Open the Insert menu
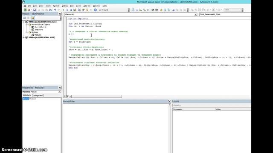273x153 pixels. 48,6
